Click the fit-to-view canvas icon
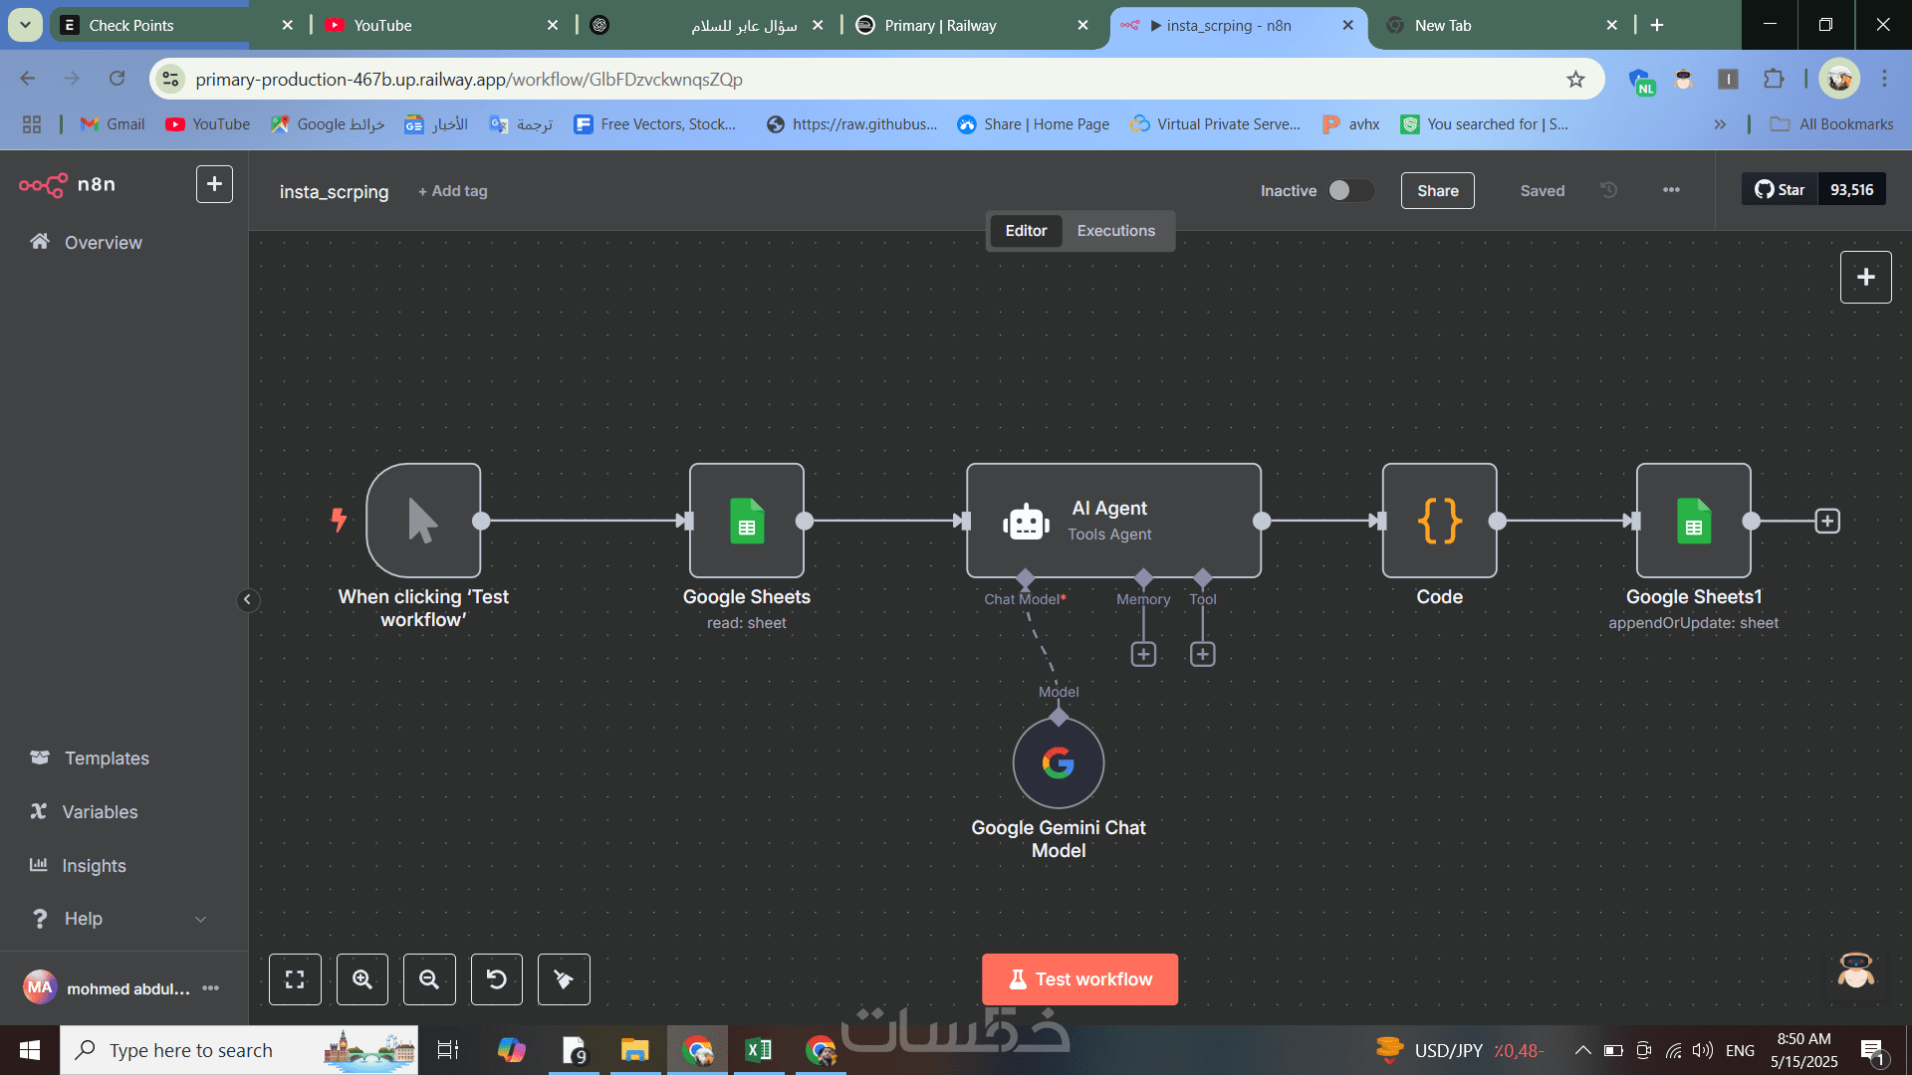The height and width of the screenshot is (1075, 1912). (x=295, y=979)
